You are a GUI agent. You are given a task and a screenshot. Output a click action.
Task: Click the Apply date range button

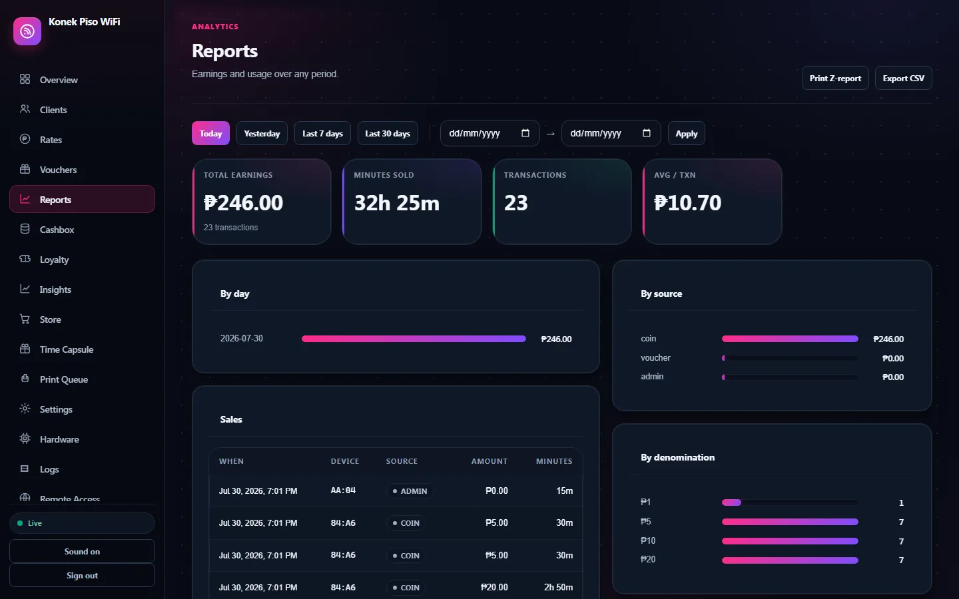687,133
